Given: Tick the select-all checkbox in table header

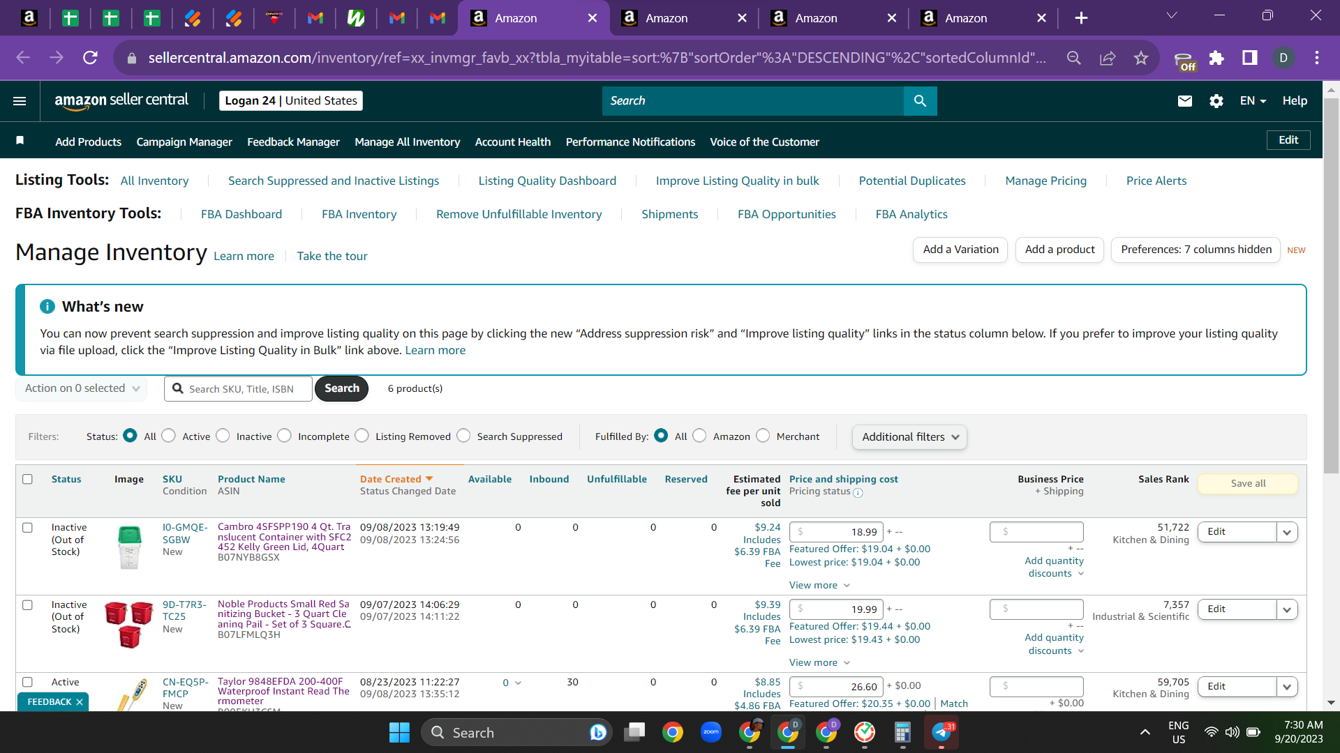Looking at the screenshot, I should tap(28, 479).
